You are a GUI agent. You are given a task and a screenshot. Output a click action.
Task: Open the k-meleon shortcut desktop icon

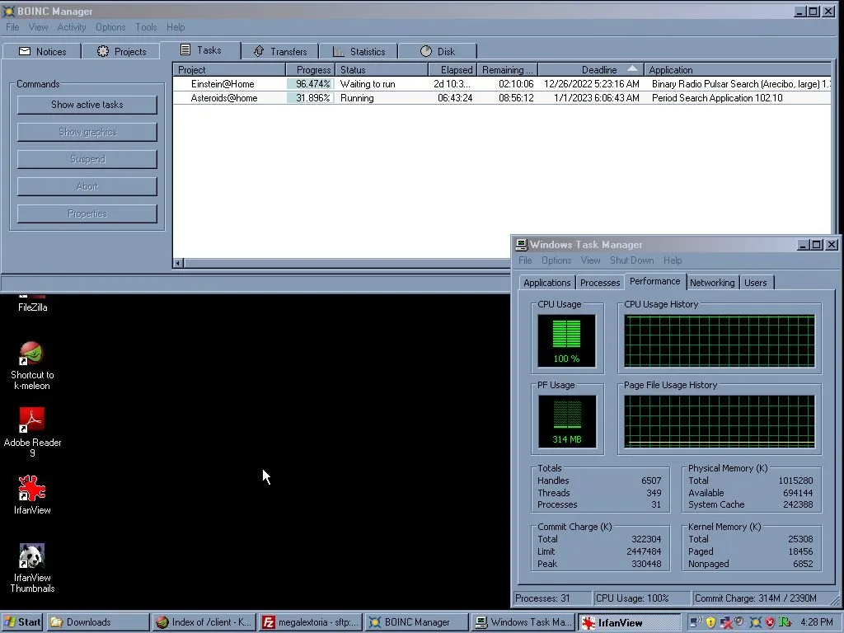tap(32, 353)
